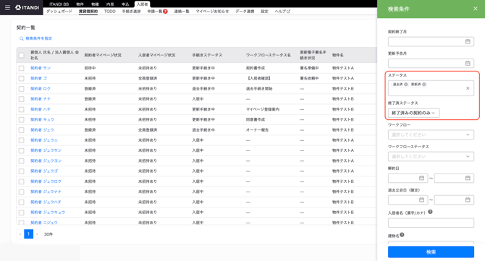Open the ヘルプ external link

pos(282,12)
